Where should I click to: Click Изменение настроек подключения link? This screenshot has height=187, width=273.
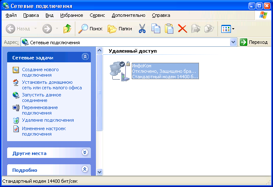tap(44, 131)
